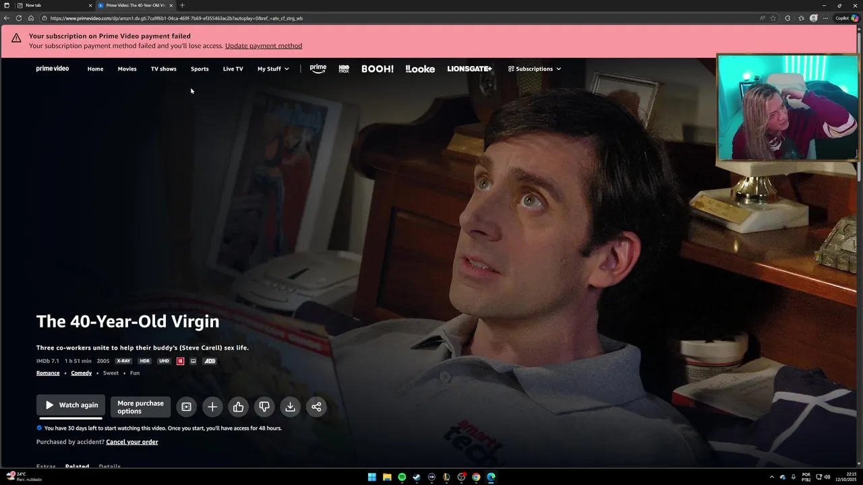Click browser Refresh button
Viewport: 863px width, 485px height.
click(19, 18)
